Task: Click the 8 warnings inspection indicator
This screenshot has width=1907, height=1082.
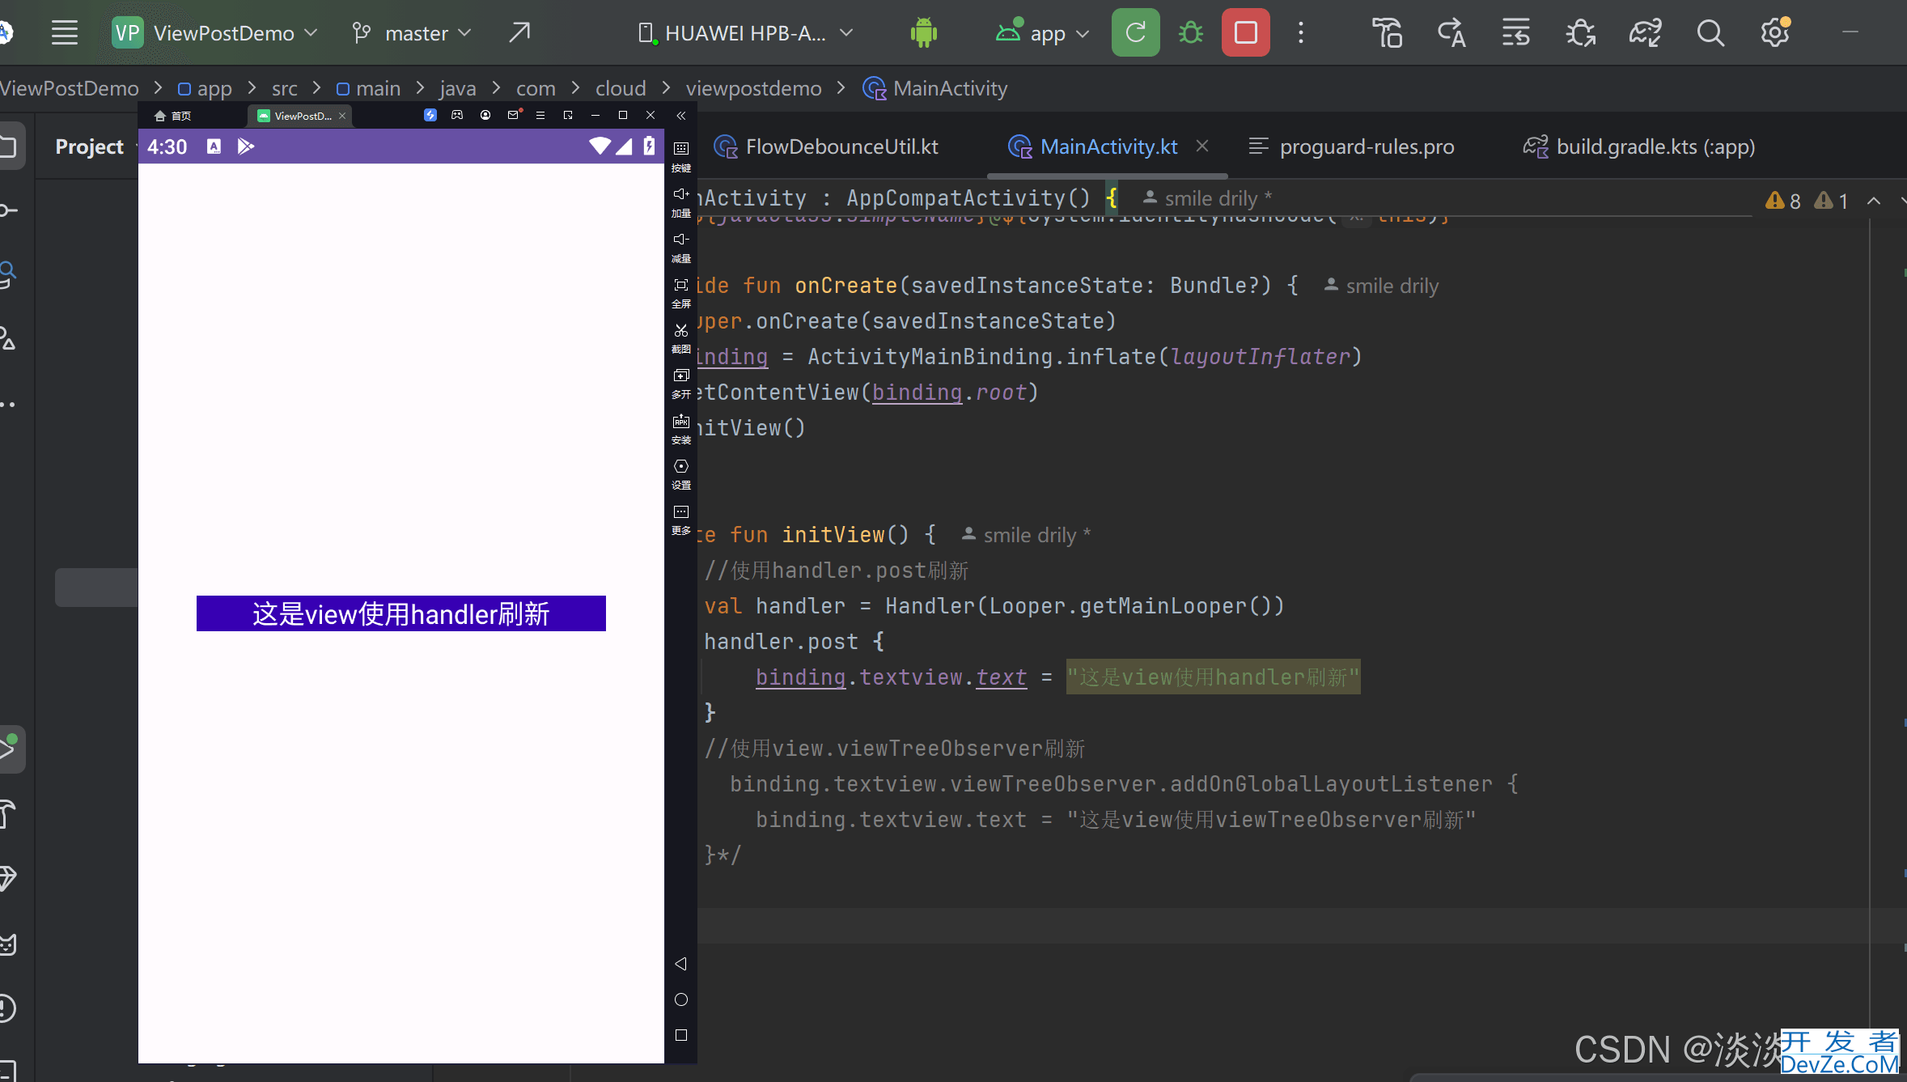Action: tap(1783, 201)
